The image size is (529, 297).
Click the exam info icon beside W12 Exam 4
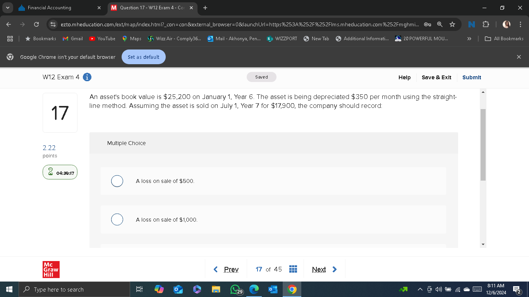pos(88,77)
